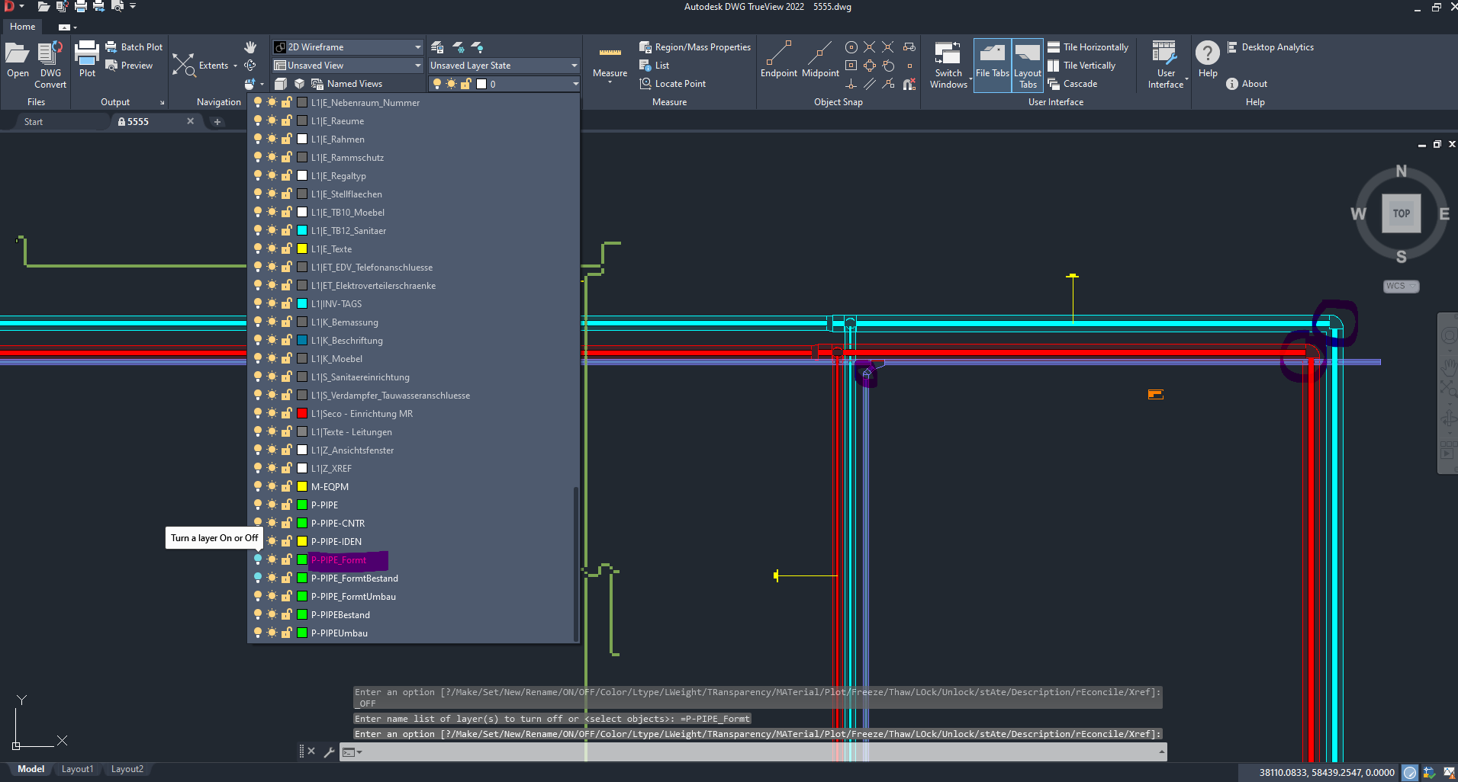Switch to the Layout1 tab

[77, 769]
